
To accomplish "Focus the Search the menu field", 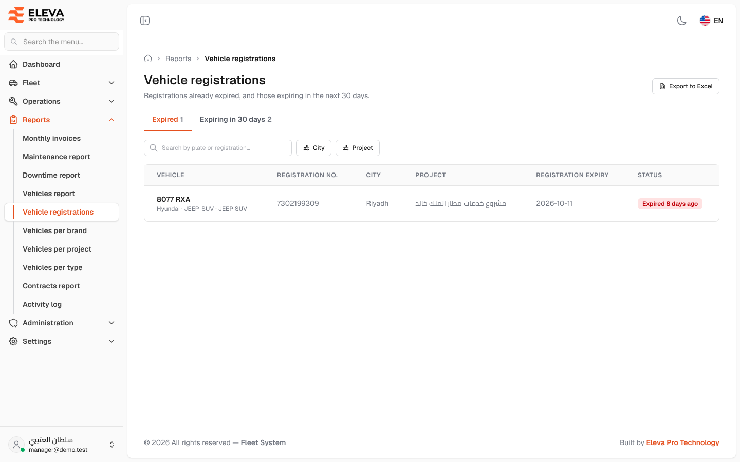I will click(x=62, y=42).
